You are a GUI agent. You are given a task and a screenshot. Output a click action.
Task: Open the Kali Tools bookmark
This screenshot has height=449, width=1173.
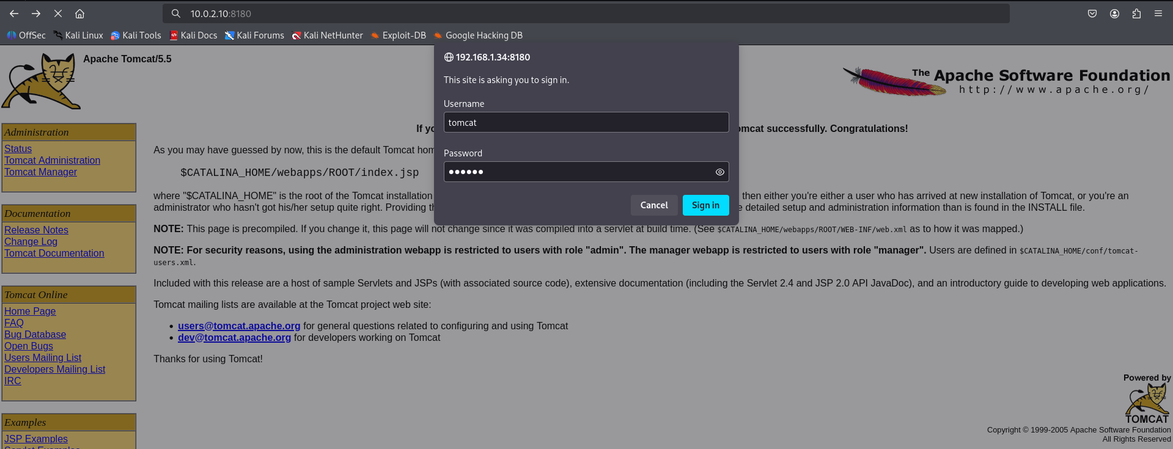coord(136,35)
